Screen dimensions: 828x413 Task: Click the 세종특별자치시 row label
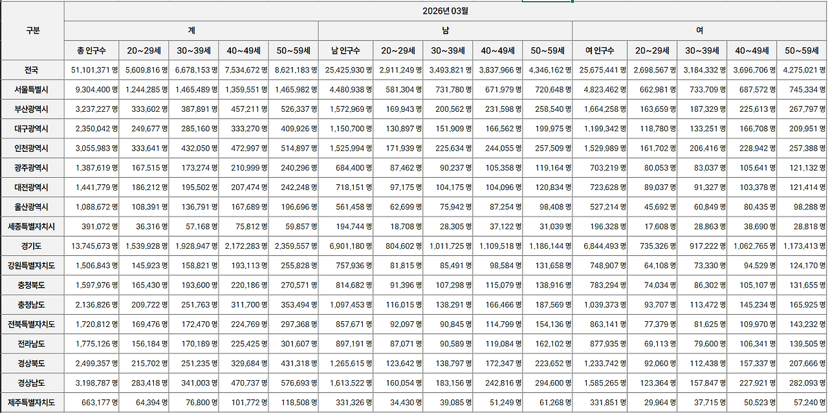tap(32, 227)
